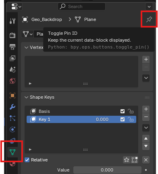Screen dimensions: 158x174
Task: Open the Modifiers wrench tab
Action: point(12,107)
